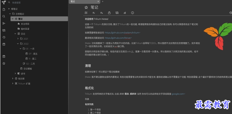
Task: Click the bookmarks star icon in launcher
Action: [x=4, y=63]
